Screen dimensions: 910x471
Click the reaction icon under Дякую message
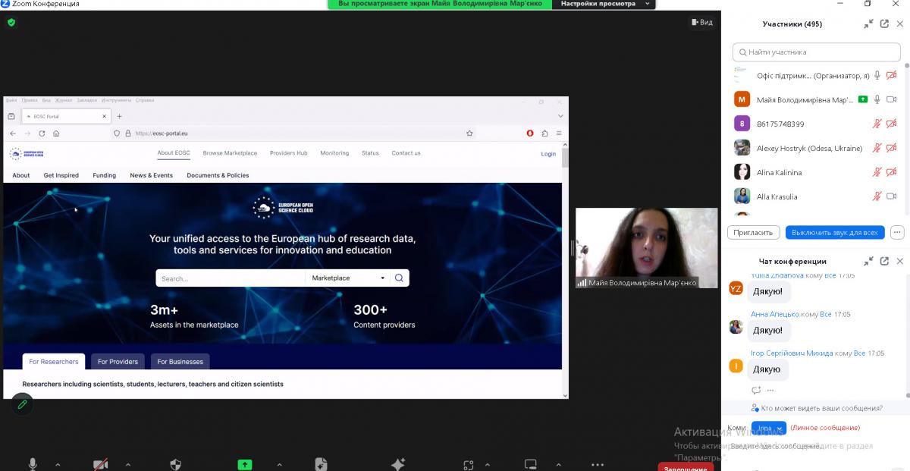pyautogui.click(x=756, y=390)
